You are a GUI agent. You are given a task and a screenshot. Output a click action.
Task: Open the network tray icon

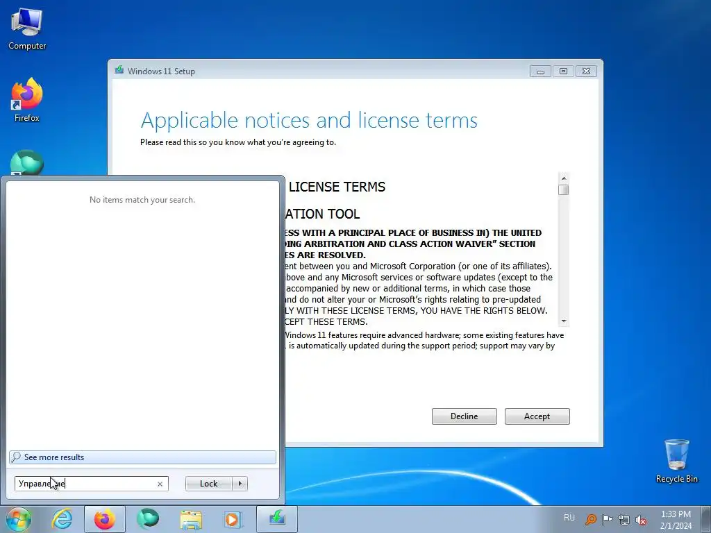click(624, 519)
